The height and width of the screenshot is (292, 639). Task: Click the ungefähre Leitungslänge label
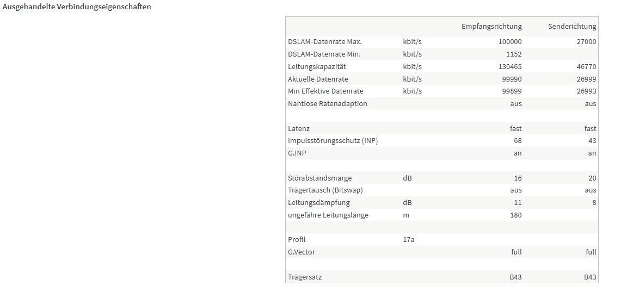click(x=328, y=215)
